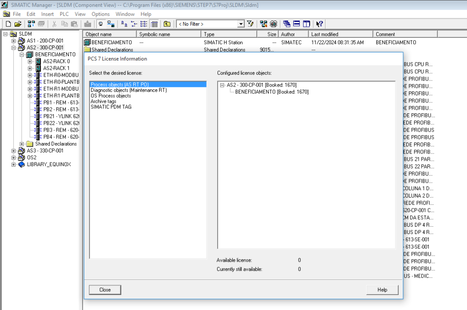Viewport: 467px width, 310px height.
Task: Select Archive tags license entry
Action: pos(104,102)
